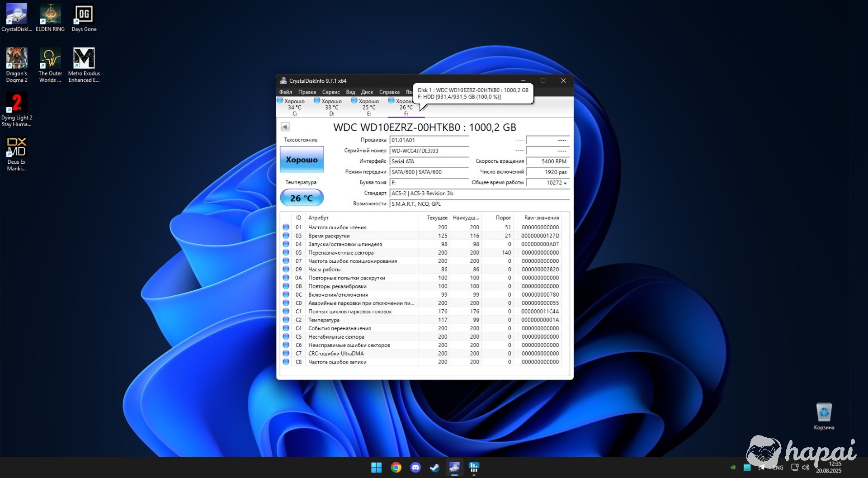Viewport: 868px width, 478px height.
Task: Click the Windows Start button
Action: pyautogui.click(x=376, y=467)
